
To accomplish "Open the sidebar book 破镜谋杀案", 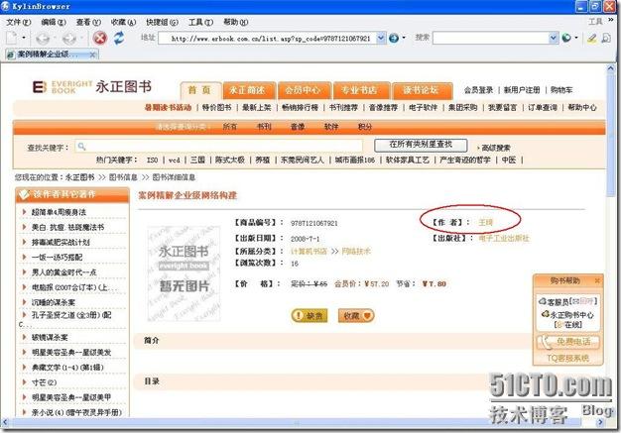I will (50, 338).
